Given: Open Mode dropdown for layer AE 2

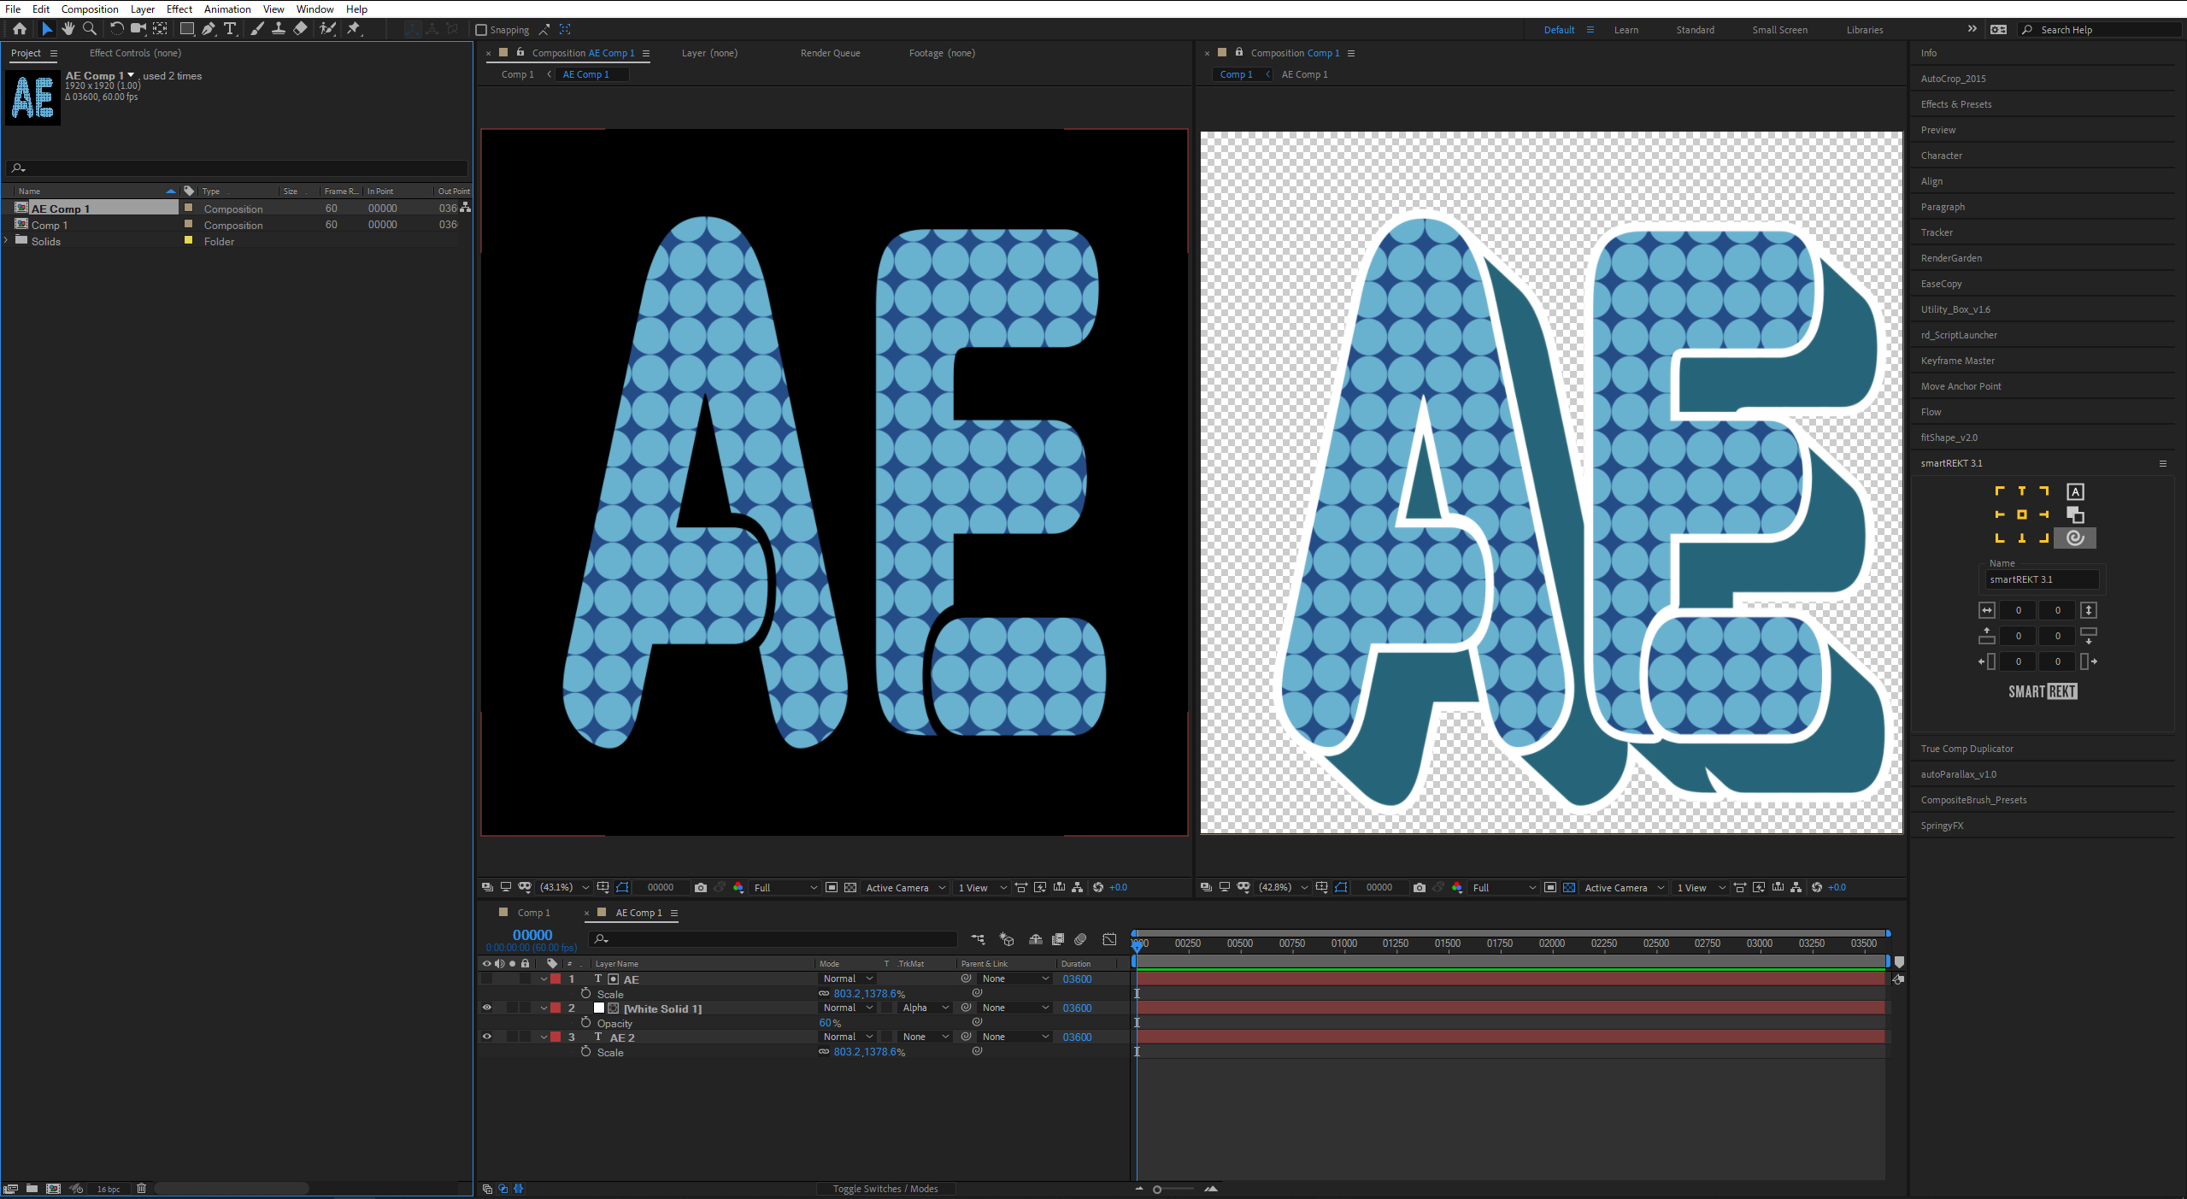Looking at the screenshot, I should click(x=847, y=1037).
